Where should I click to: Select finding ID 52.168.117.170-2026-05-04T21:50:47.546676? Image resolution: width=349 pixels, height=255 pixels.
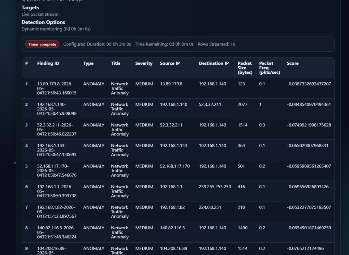click(x=57, y=171)
